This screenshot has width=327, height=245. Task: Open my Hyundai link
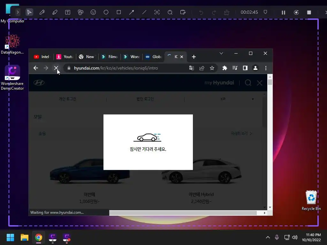click(219, 83)
